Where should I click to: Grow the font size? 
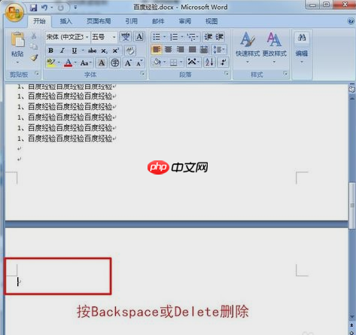click(128, 62)
